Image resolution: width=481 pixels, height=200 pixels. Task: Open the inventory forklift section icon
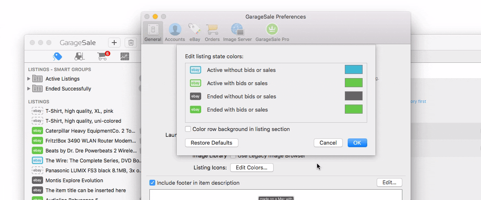click(80, 56)
